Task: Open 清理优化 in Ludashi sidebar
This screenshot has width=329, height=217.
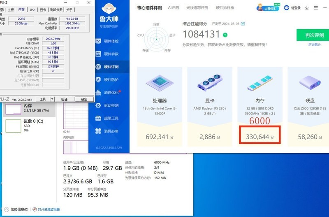Action: [107, 92]
